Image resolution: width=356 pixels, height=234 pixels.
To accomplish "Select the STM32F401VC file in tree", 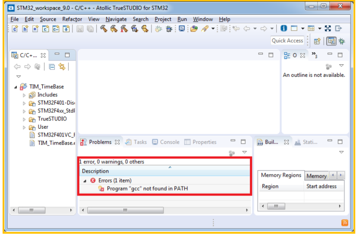I will click(x=52, y=135).
